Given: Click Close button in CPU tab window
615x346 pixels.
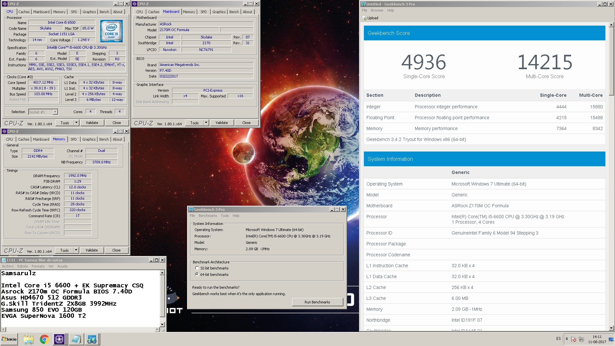Looking at the screenshot, I should click(117, 123).
